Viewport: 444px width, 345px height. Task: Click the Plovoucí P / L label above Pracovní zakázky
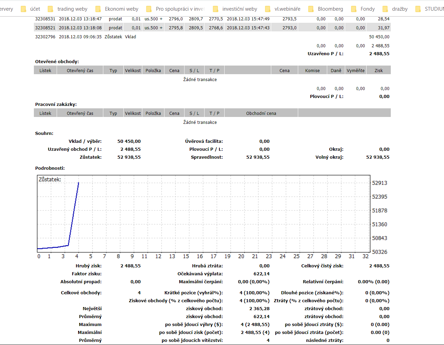coord(327,97)
